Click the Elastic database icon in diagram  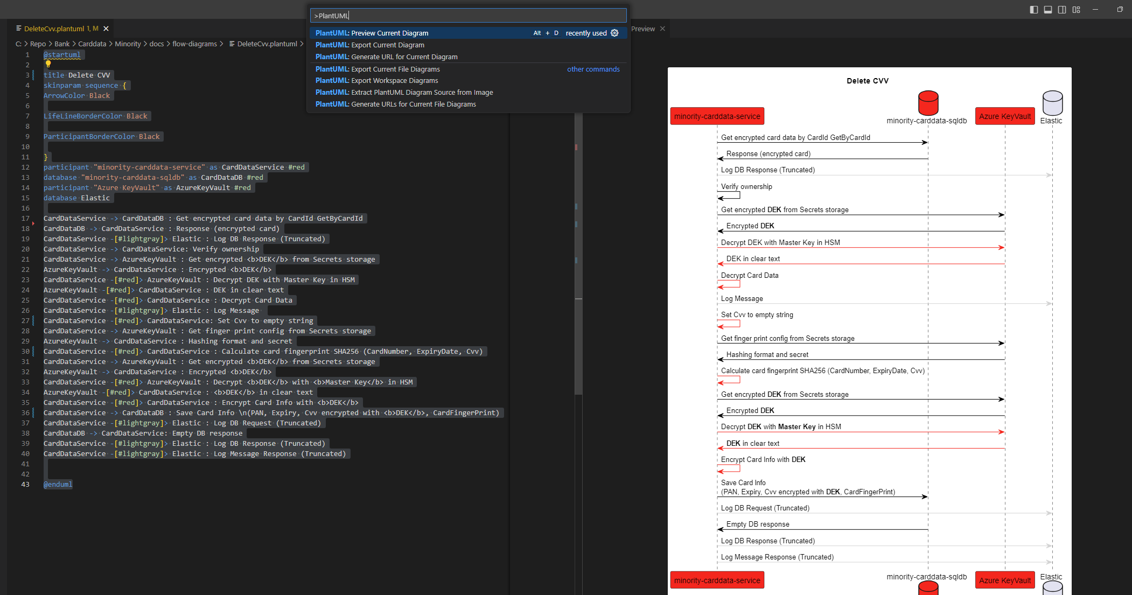pos(1052,103)
